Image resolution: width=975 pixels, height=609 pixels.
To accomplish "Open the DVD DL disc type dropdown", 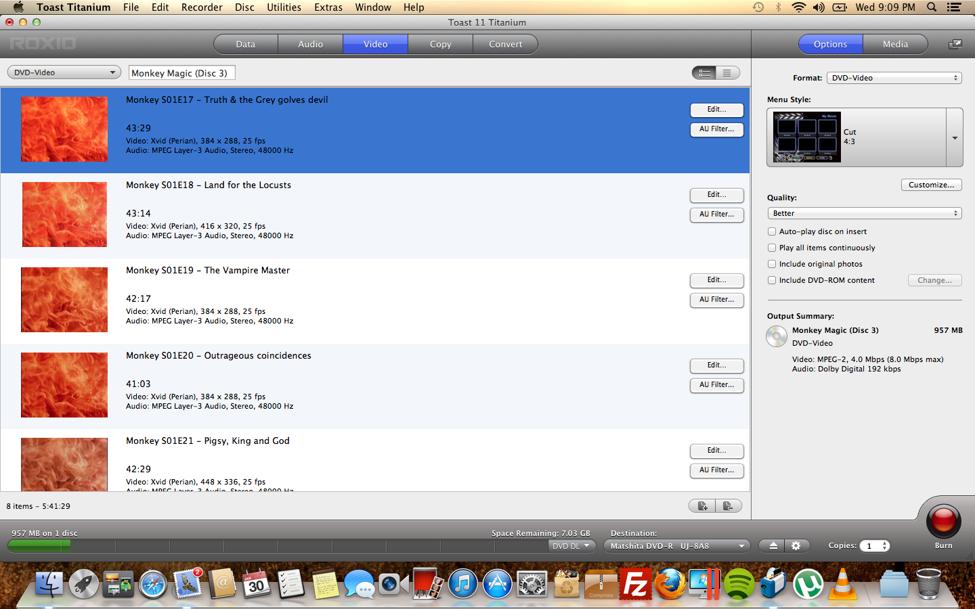I will coord(571,546).
